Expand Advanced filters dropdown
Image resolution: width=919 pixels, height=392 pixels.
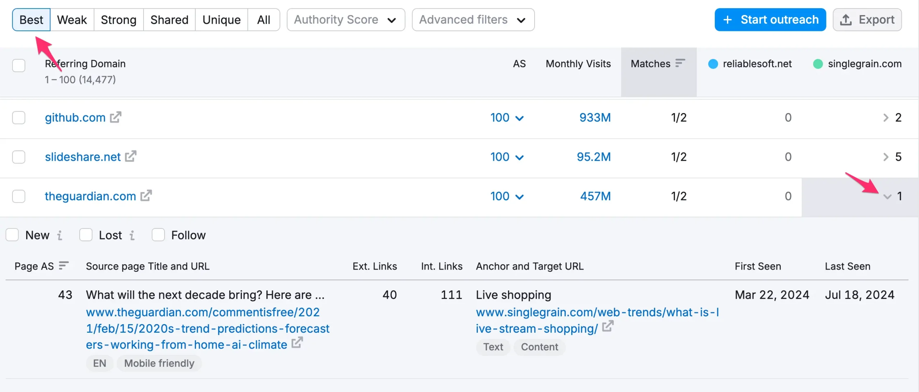[x=473, y=20]
